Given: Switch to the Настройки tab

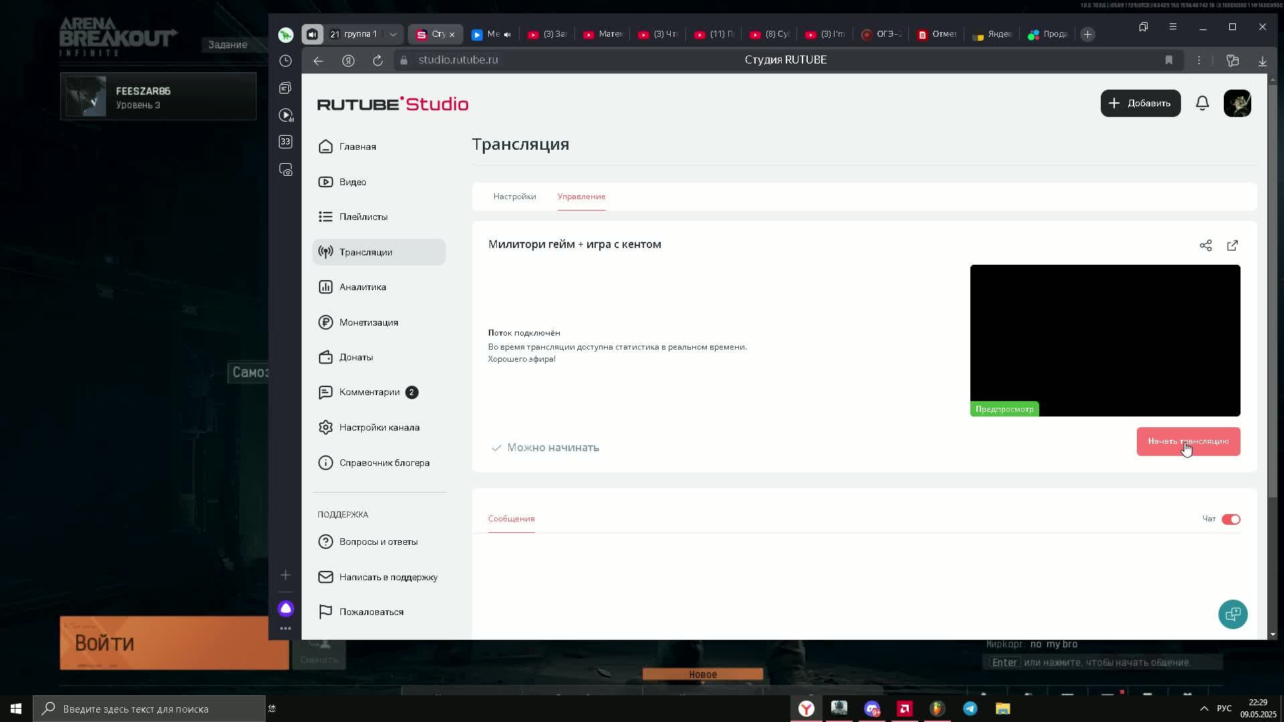Looking at the screenshot, I should [x=514, y=197].
